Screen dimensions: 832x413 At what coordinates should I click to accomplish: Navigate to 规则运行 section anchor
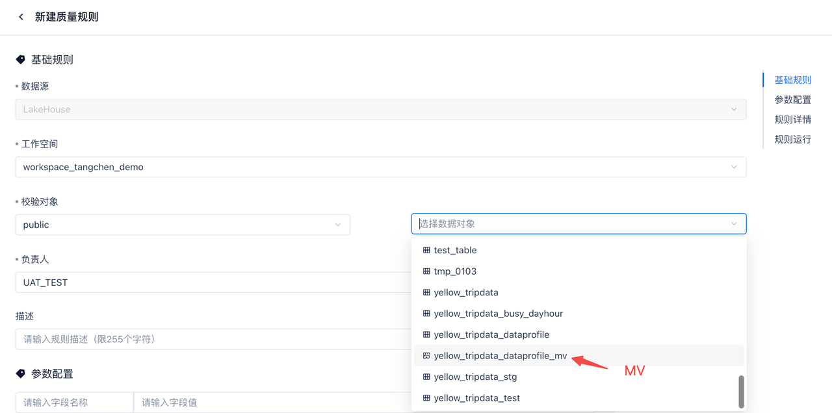792,139
